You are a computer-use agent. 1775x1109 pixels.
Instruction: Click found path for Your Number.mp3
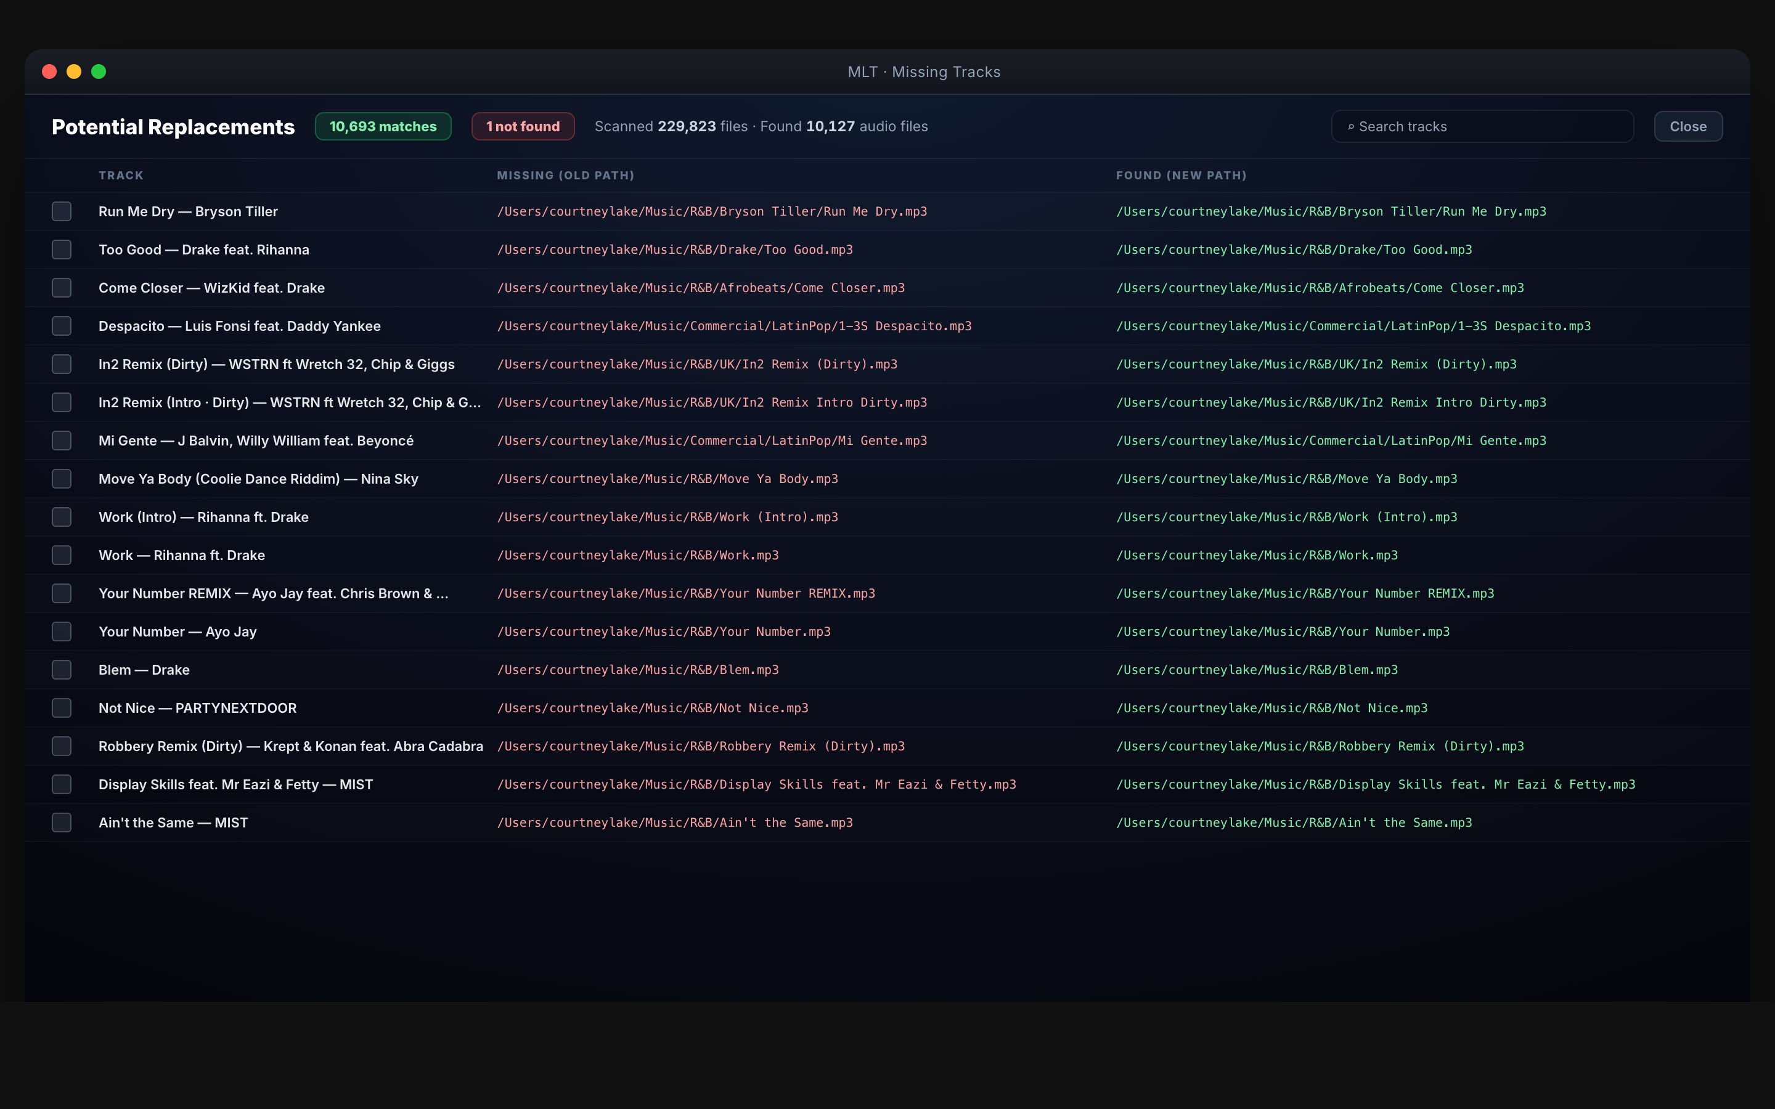(x=1283, y=631)
